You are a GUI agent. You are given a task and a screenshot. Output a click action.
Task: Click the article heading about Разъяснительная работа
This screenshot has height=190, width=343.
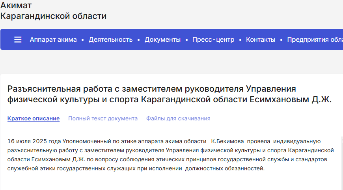(x=151, y=89)
